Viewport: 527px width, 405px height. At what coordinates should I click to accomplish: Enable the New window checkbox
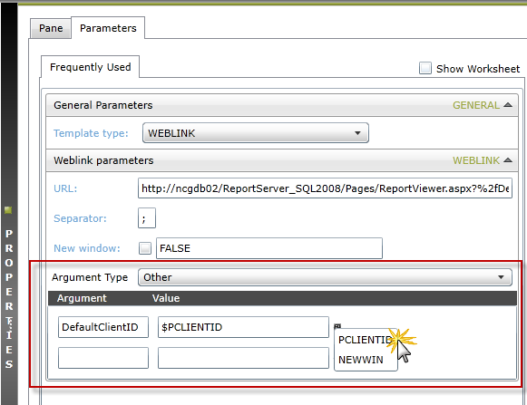pos(145,248)
